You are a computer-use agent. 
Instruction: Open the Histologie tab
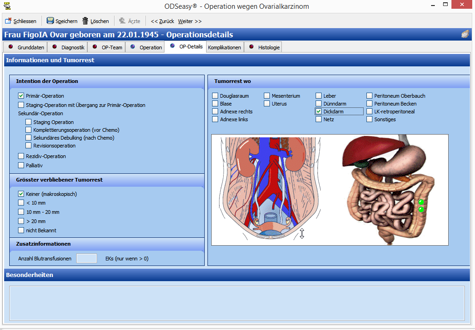[263, 47]
